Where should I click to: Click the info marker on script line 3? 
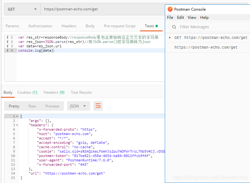click(x=8, y=46)
